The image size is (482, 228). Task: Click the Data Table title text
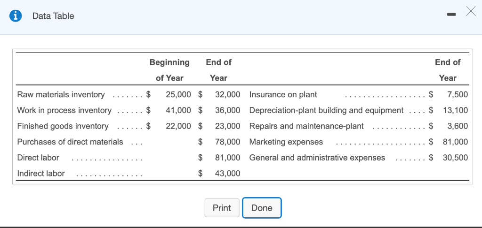click(53, 16)
